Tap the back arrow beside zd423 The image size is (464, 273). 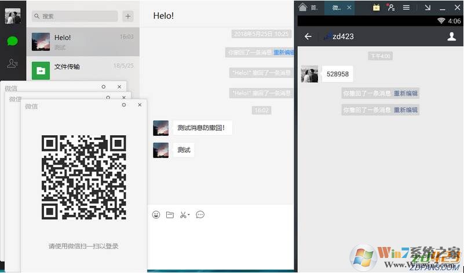pos(308,36)
